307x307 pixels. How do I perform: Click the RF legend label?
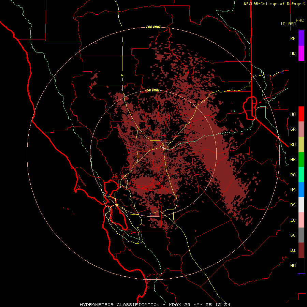click(x=293, y=38)
